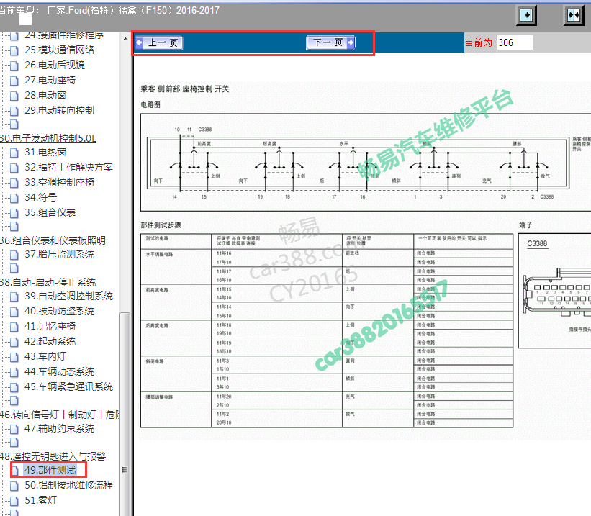The width and height of the screenshot is (591, 516).
Task: Open tree item 26.电动后视镜
Action: [x=55, y=65]
